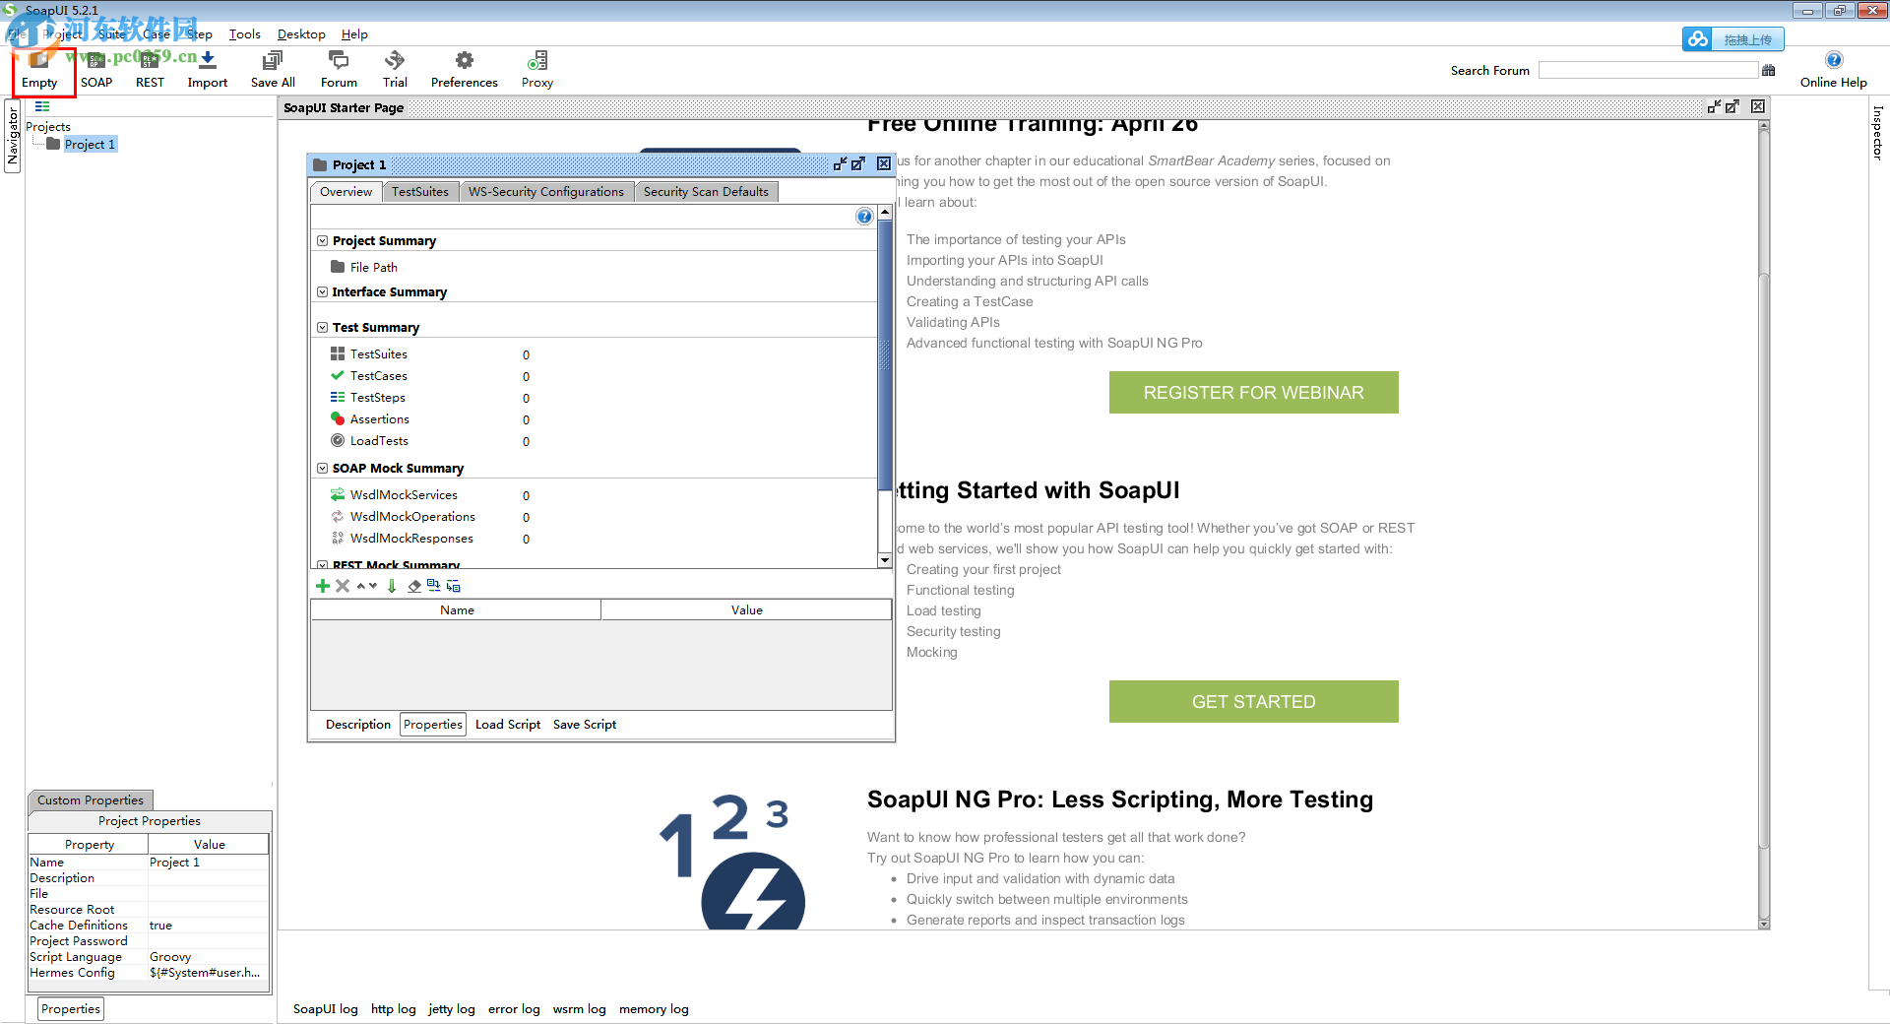
Task: Select Project 1 in the navigator tree
Action: click(90, 144)
